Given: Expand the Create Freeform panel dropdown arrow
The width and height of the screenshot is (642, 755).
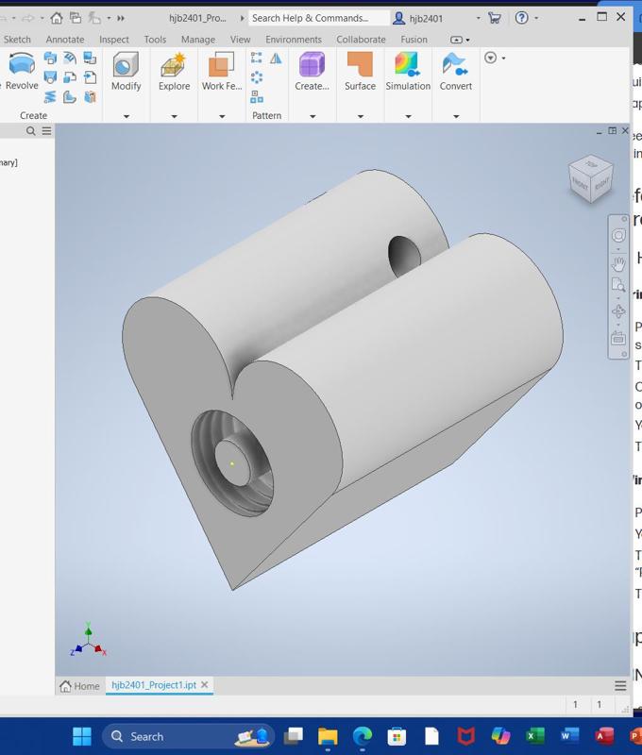Looking at the screenshot, I should pos(313,116).
